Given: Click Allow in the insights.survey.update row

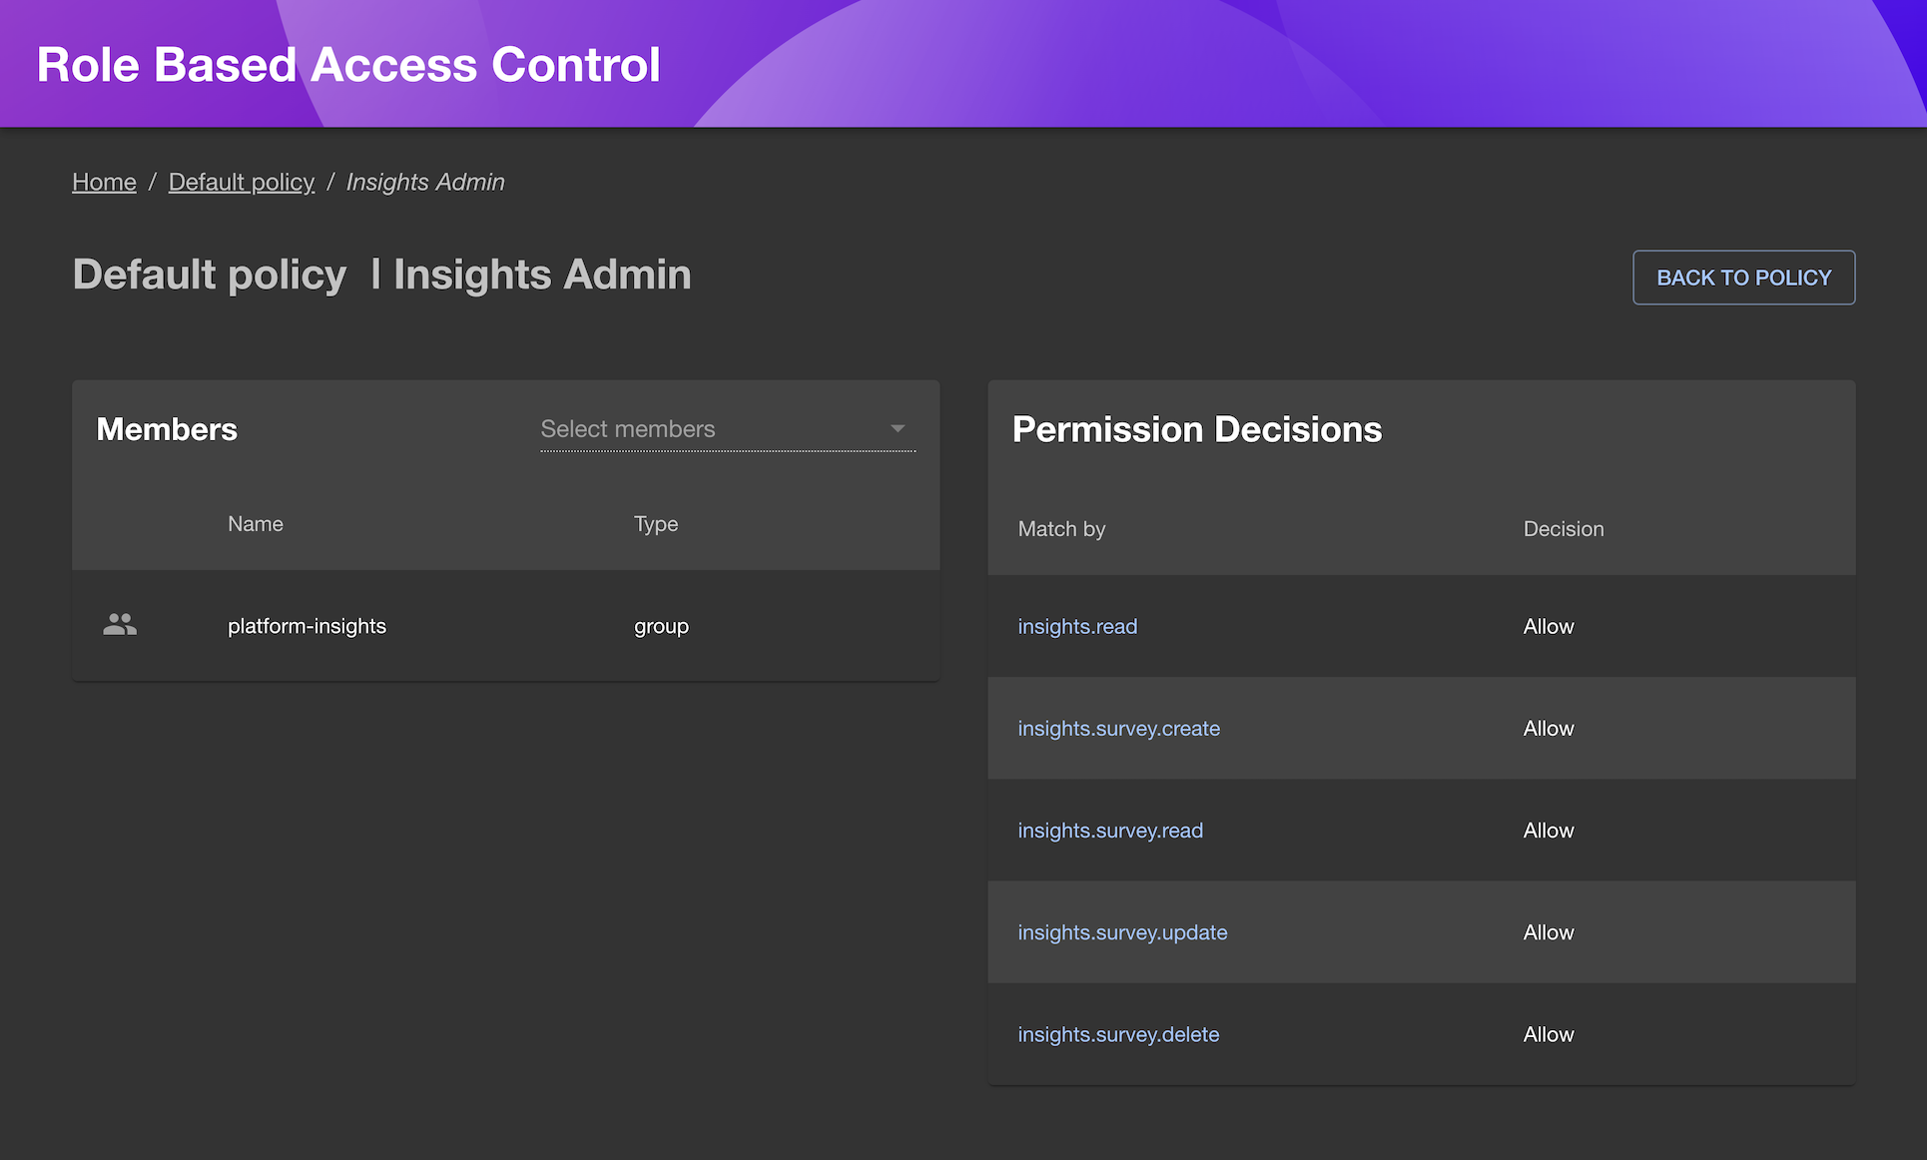Looking at the screenshot, I should point(1549,931).
